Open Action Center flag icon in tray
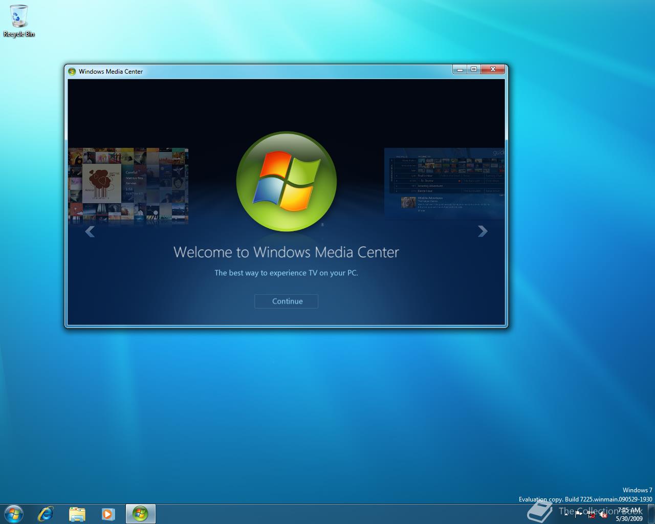This screenshot has width=655, height=524. click(x=579, y=514)
